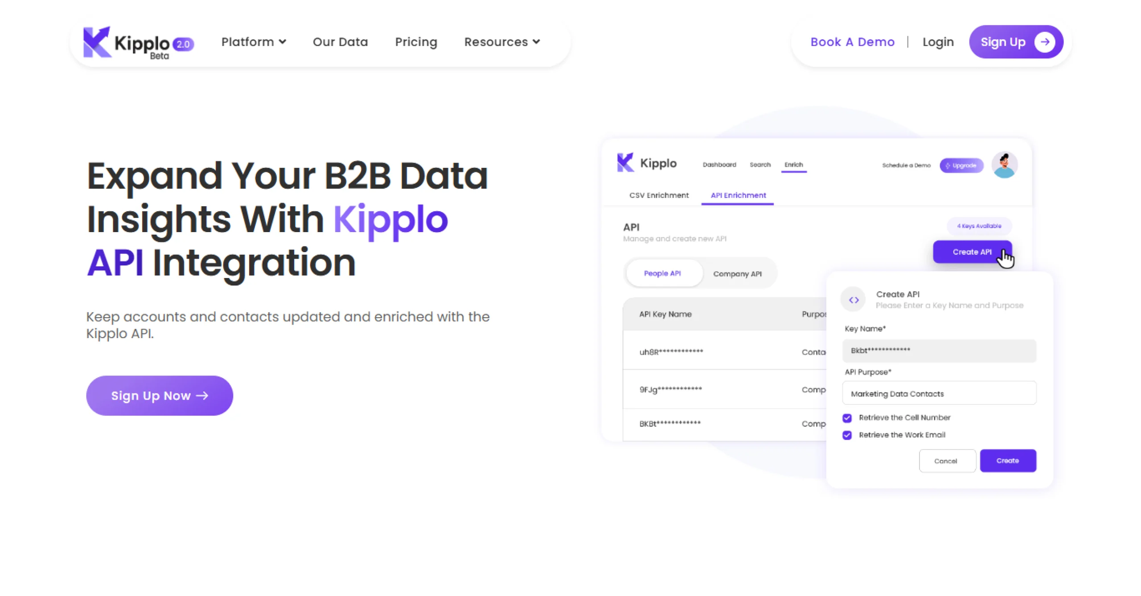Click the Kipplo logo in the header
The height and width of the screenshot is (596, 1141).
click(x=134, y=43)
